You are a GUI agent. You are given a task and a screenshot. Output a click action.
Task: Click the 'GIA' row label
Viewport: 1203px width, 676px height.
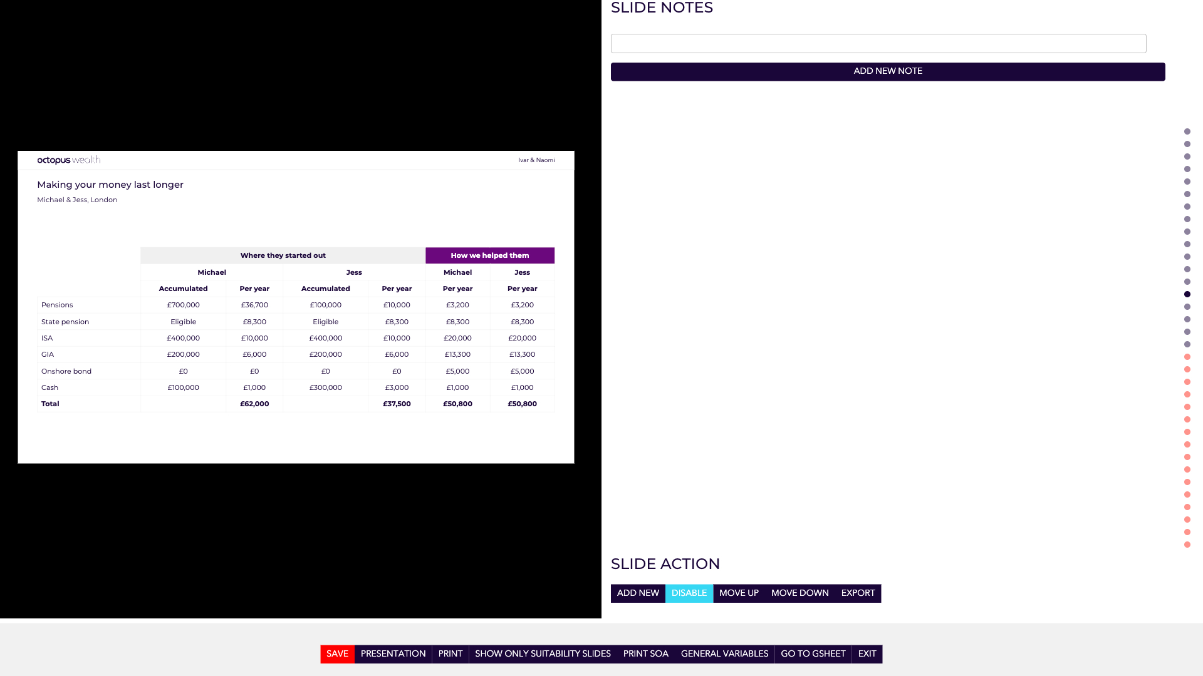coord(48,355)
